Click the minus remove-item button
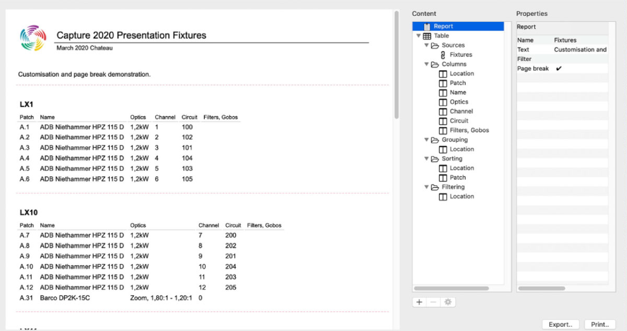This screenshot has height=331, width=627. (433, 302)
